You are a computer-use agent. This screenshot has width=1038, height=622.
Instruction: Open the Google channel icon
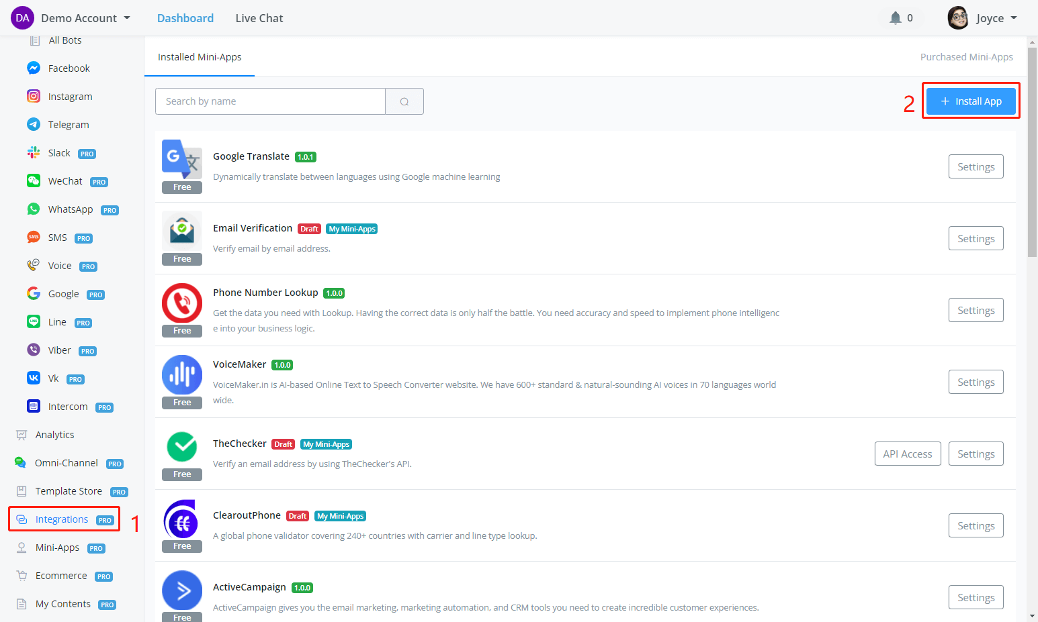[34, 293]
